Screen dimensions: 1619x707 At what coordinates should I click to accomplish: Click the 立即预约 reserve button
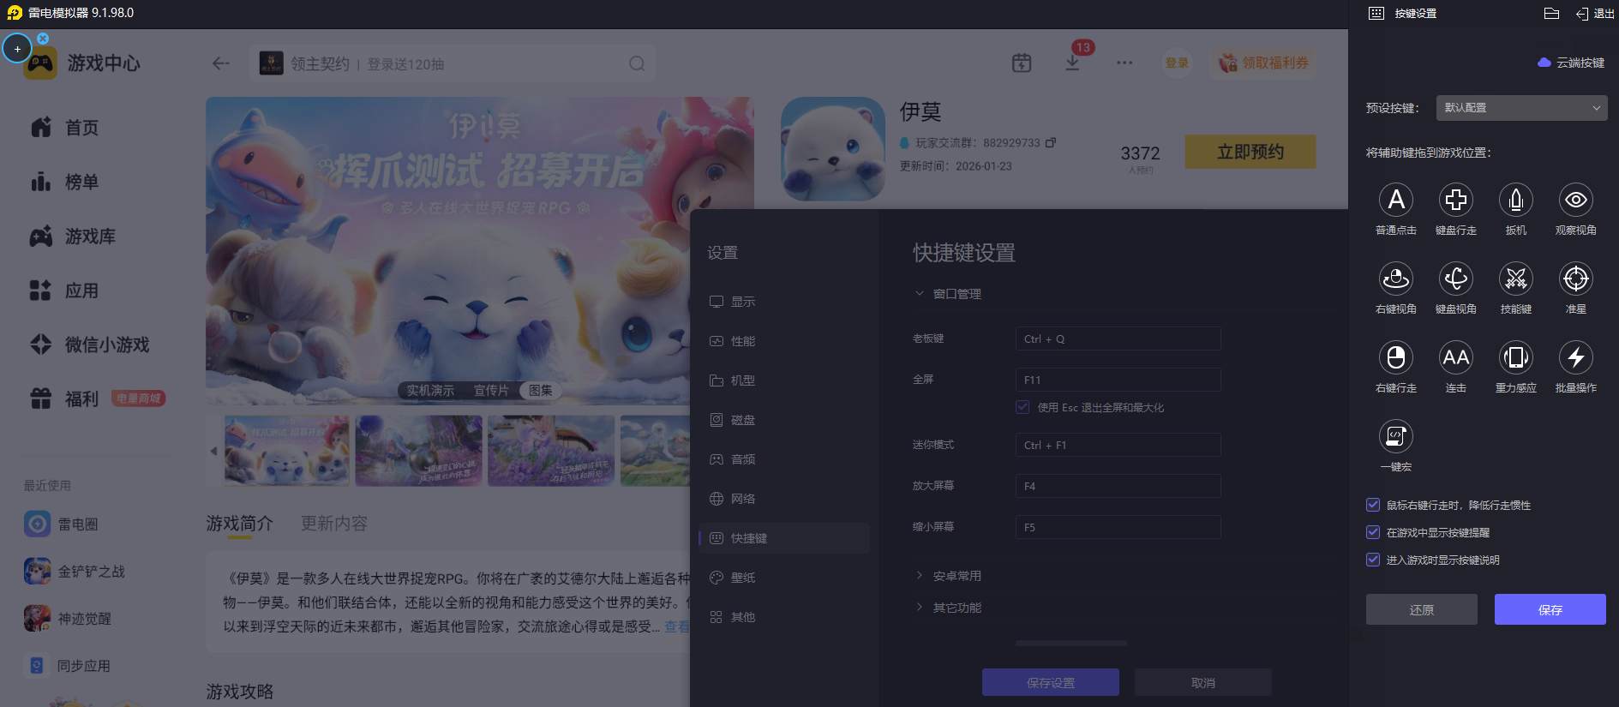point(1250,152)
